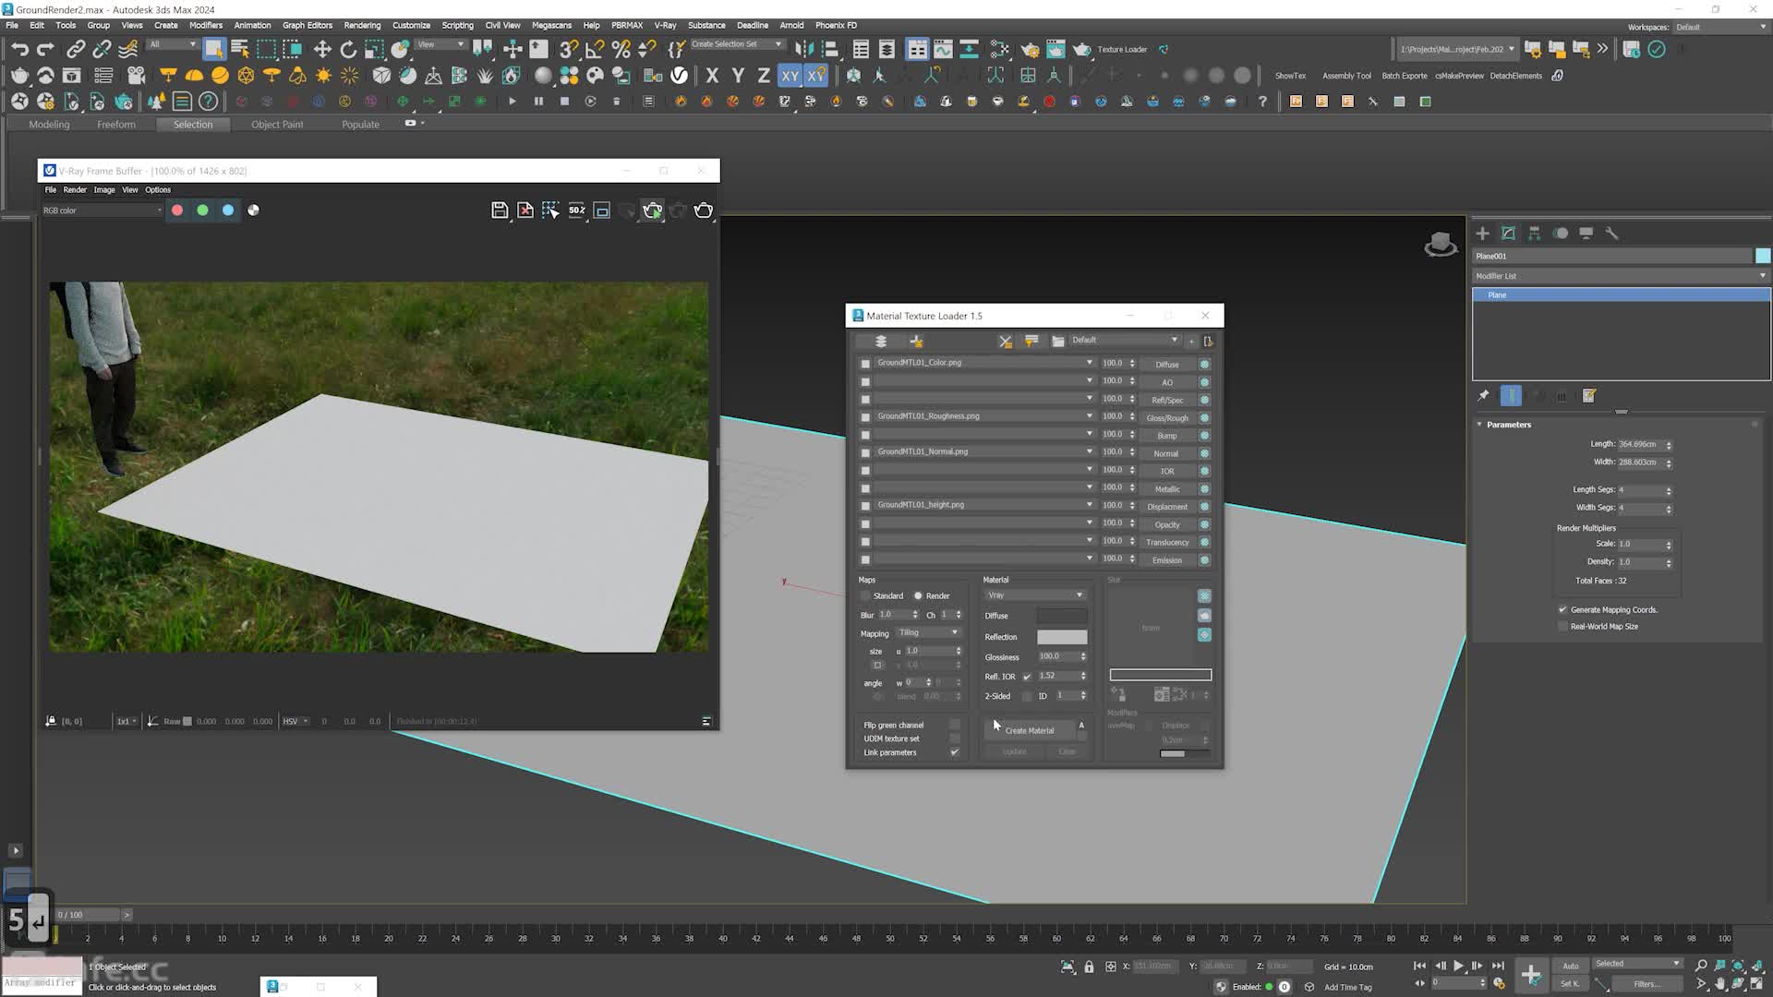The width and height of the screenshot is (1773, 997).
Task: Start render with frame buffer teapot icon
Action: tap(704, 210)
